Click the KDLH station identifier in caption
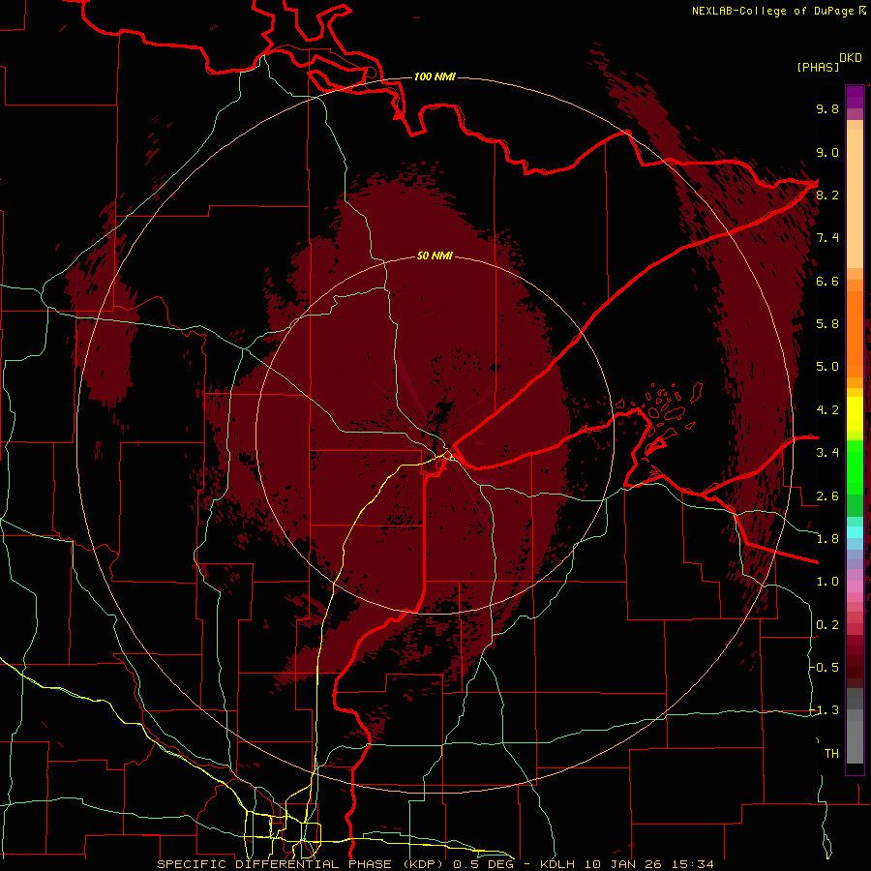Image resolution: width=871 pixels, height=871 pixels. tap(557, 864)
